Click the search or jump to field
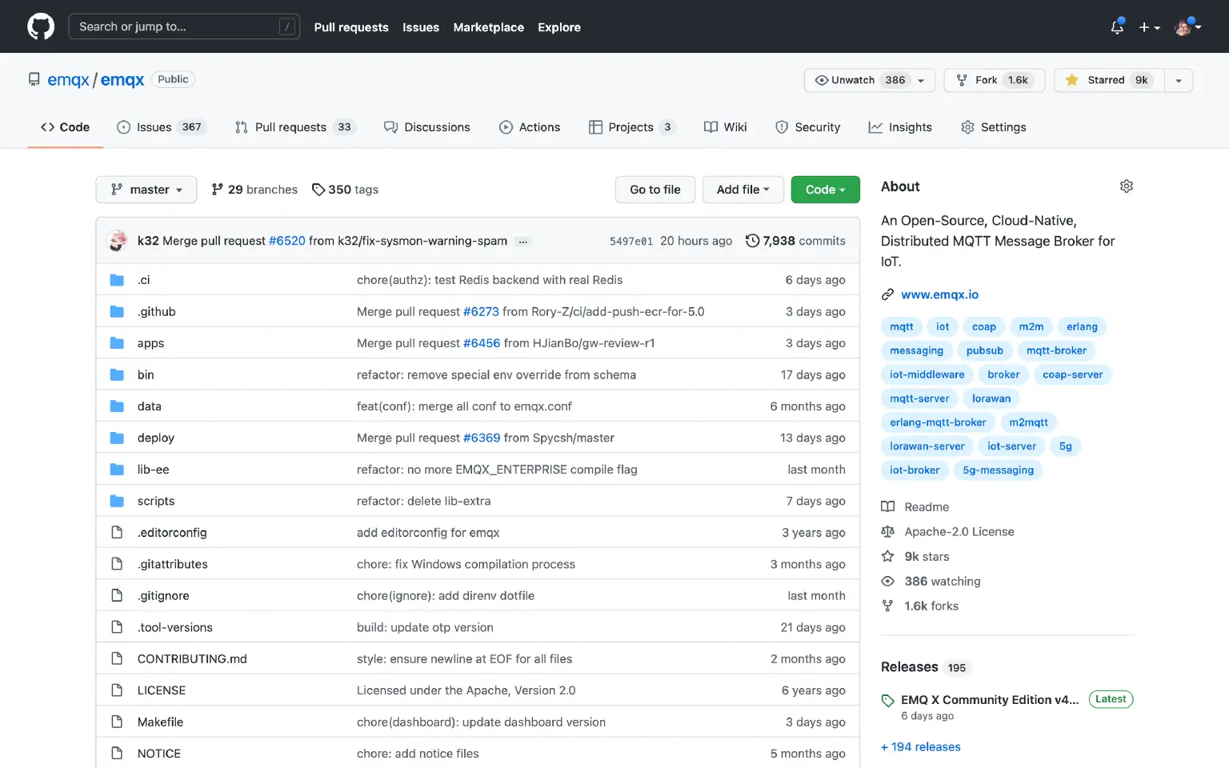Image resolution: width=1229 pixels, height=768 pixels. click(184, 26)
